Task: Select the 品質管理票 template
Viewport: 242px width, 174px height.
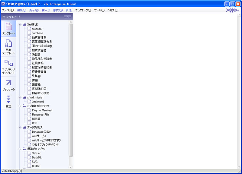Action: point(39,37)
